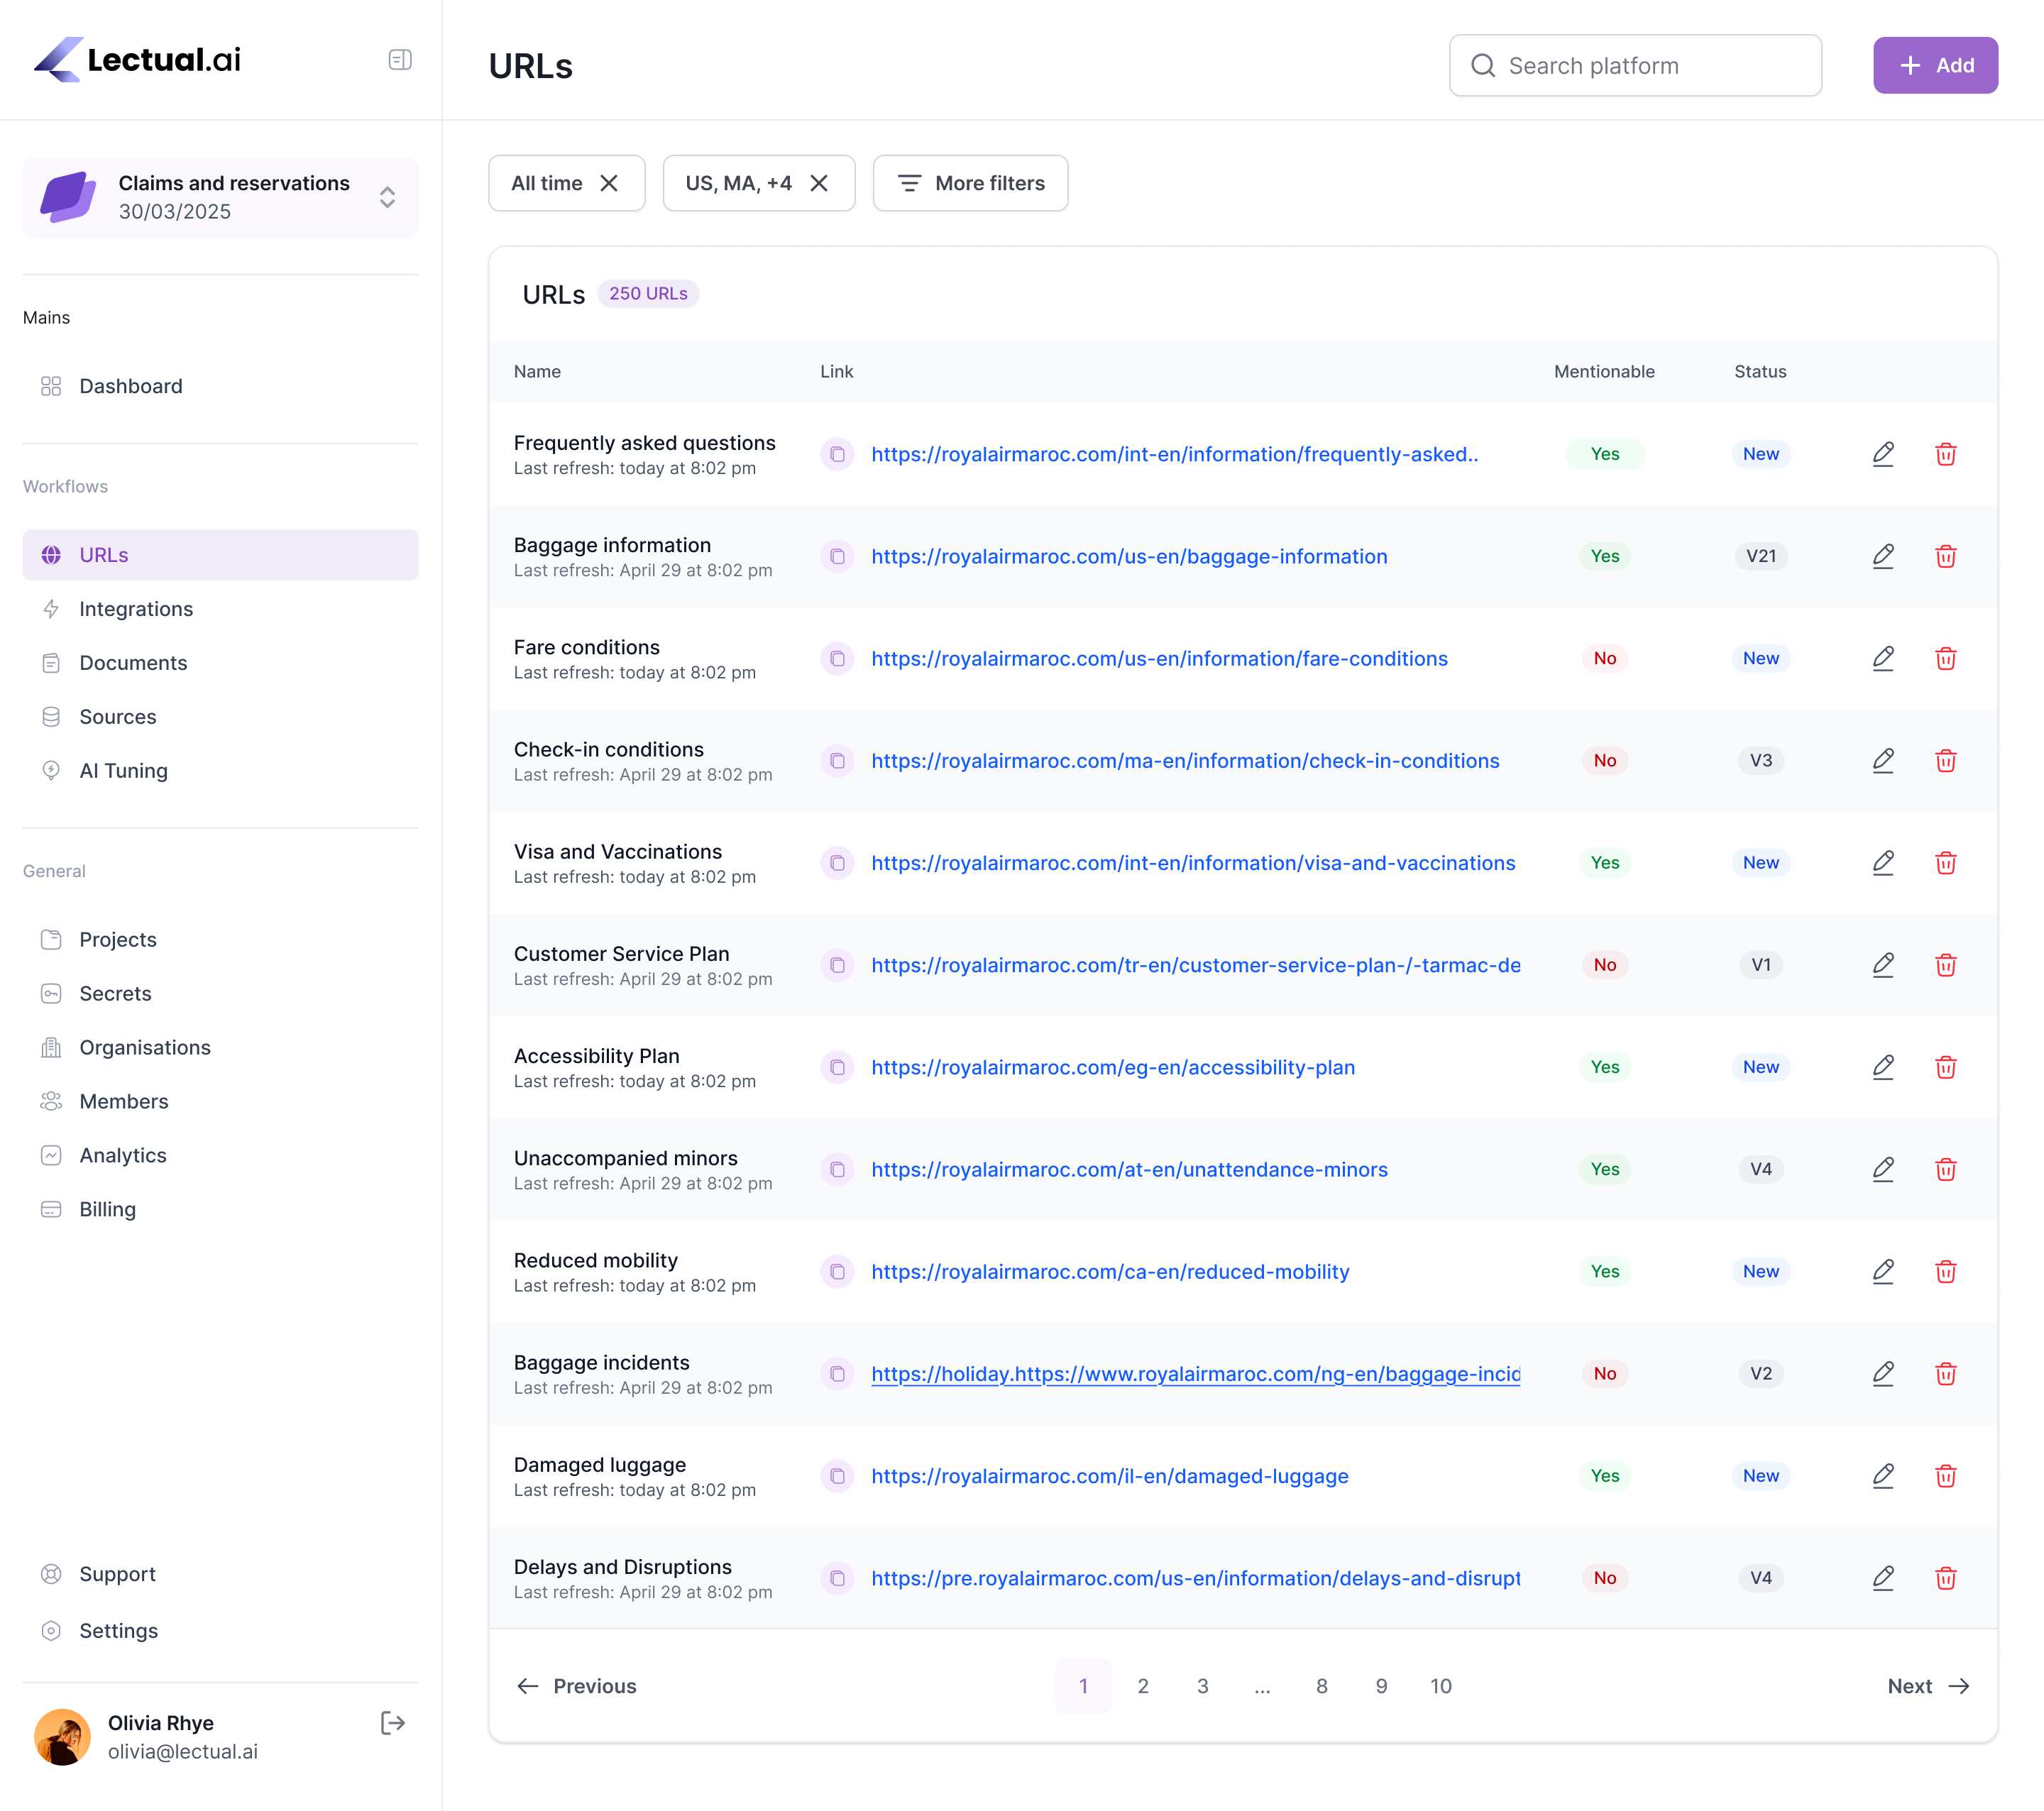Open the damaged-luggage link

(x=1110, y=1476)
